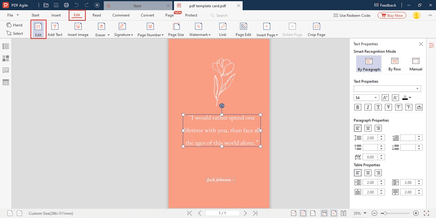This screenshot has width=436, height=218.
Task: Click the print icon in title bar
Action: tap(66, 5)
